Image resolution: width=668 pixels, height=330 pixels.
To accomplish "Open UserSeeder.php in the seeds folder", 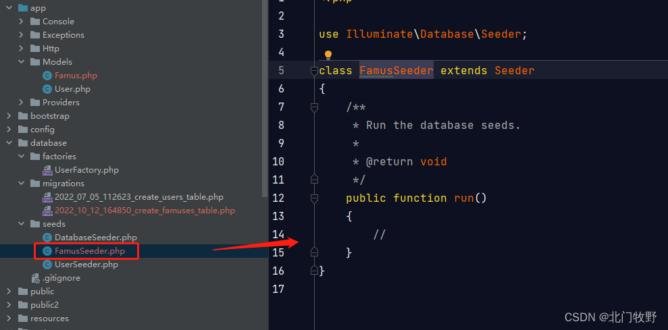I will click(x=86, y=265).
